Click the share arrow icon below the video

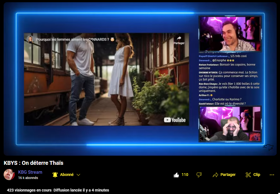pyautogui.click(x=215, y=175)
